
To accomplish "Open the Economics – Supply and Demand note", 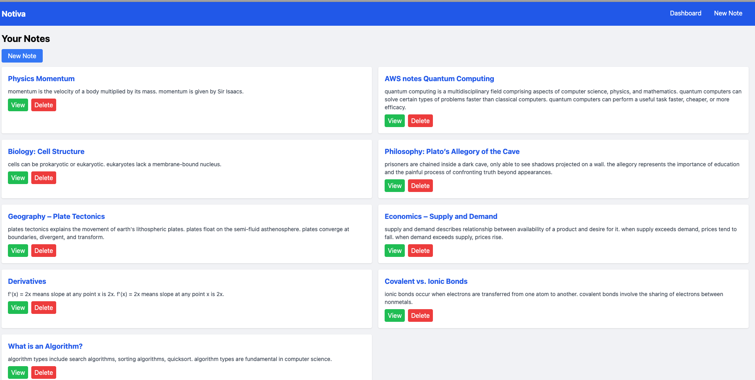I will (x=441, y=216).
